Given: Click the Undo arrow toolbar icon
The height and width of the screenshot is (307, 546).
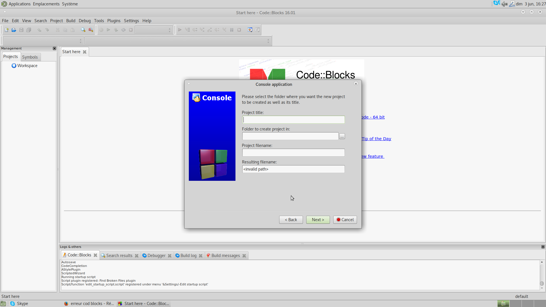Looking at the screenshot, I should click(39, 30).
